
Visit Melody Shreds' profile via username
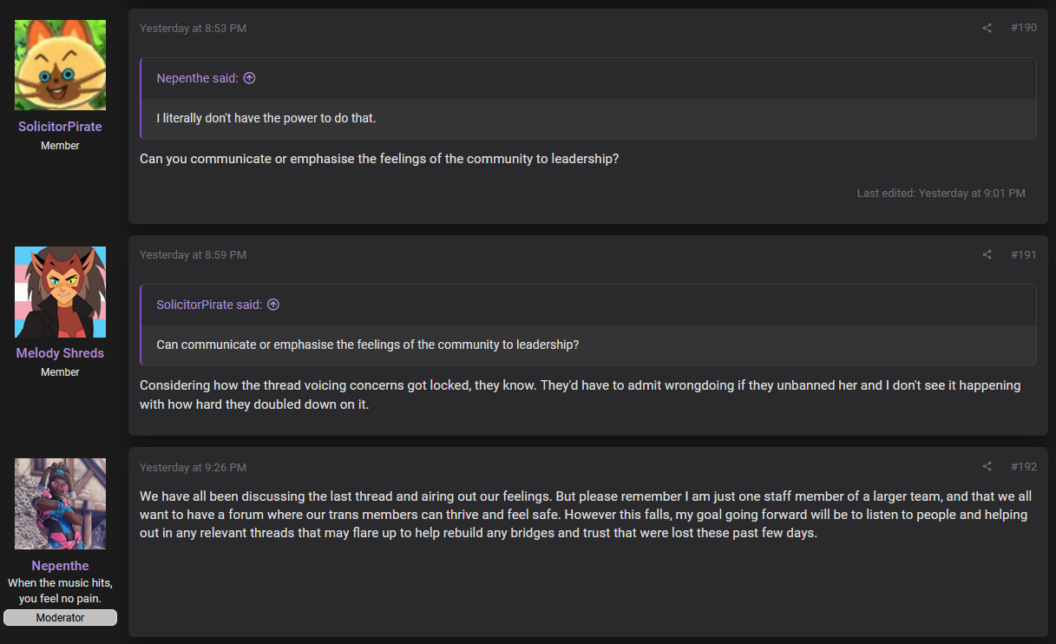60,353
